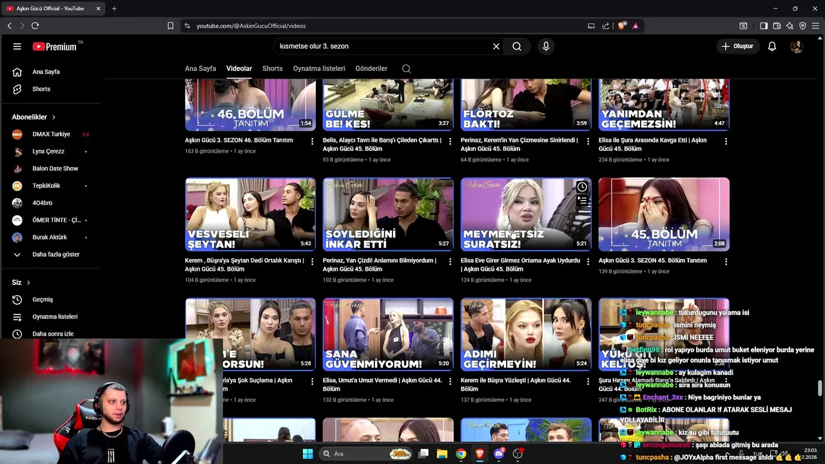
Task: Open the Brave Shields lion icon
Action: pos(621,26)
